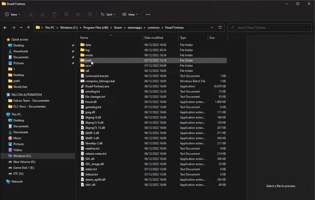Expand address bar history dropdown
315x200 pixels.
pos(212,27)
